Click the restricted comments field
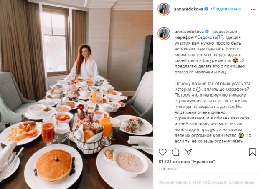This screenshot has height=189, width=259. 207,182
